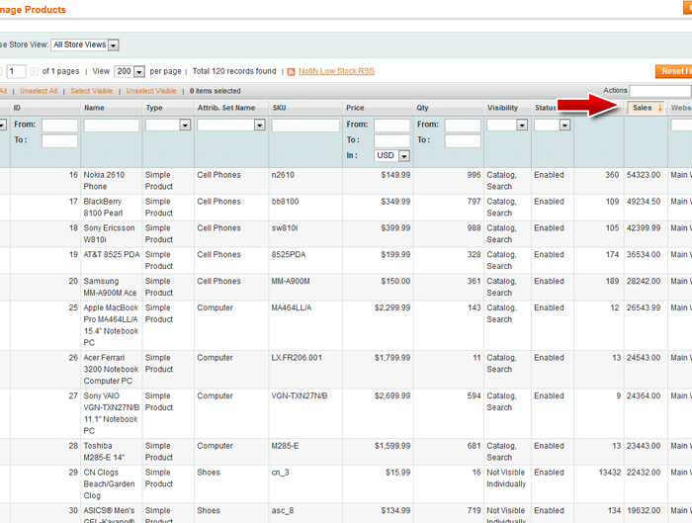Image resolution: width=692 pixels, height=523 pixels.
Task: Click the Sales descending sort arrow
Action: pyautogui.click(x=659, y=108)
